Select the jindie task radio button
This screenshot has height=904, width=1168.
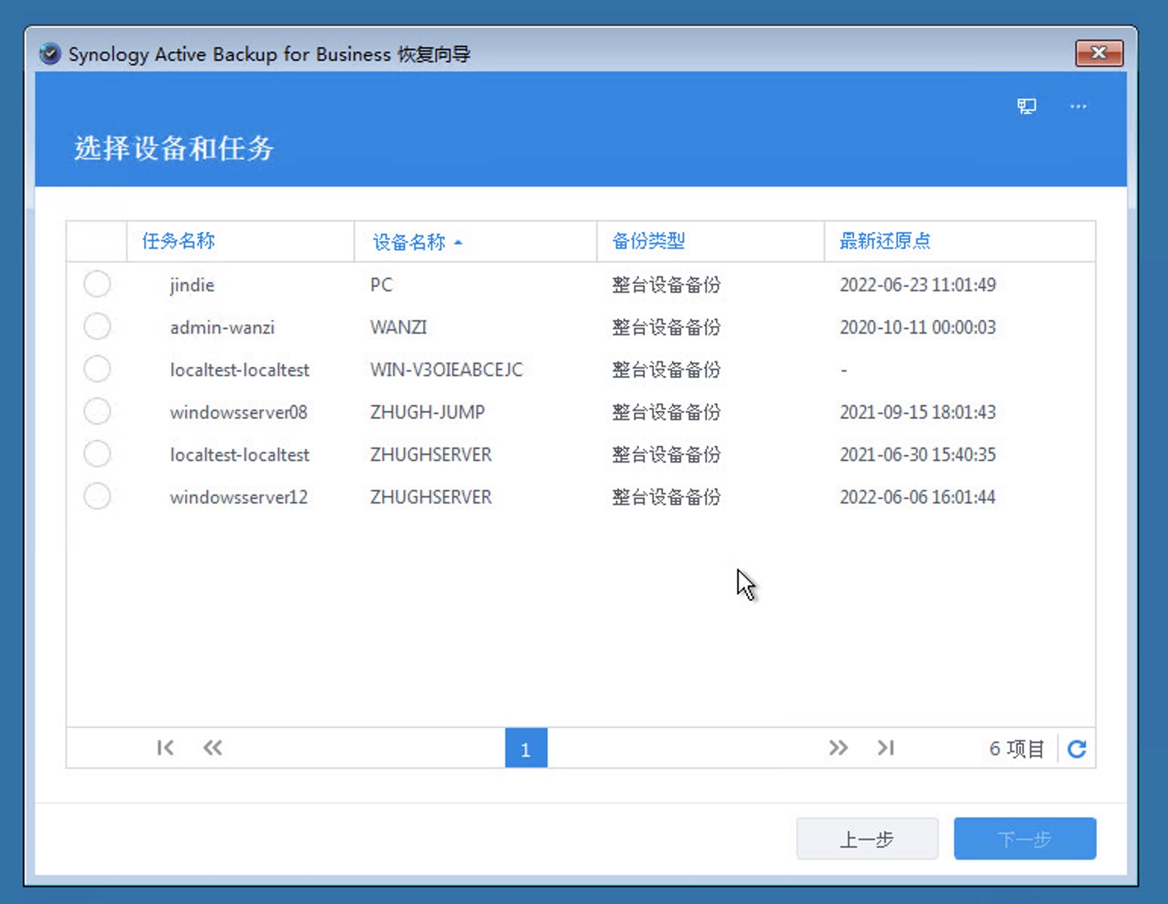click(x=97, y=284)
